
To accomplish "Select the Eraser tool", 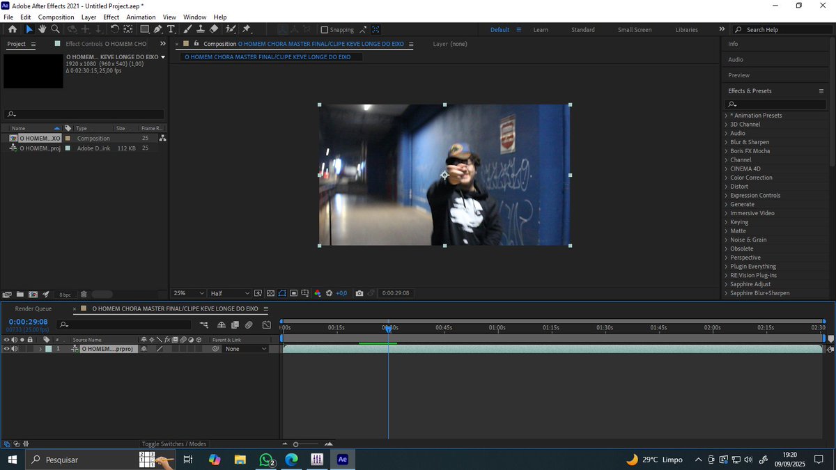I will coord(214,29).
